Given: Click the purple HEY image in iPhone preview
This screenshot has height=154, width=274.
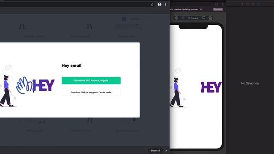Looking at the screenshot, I should point(211,87).
